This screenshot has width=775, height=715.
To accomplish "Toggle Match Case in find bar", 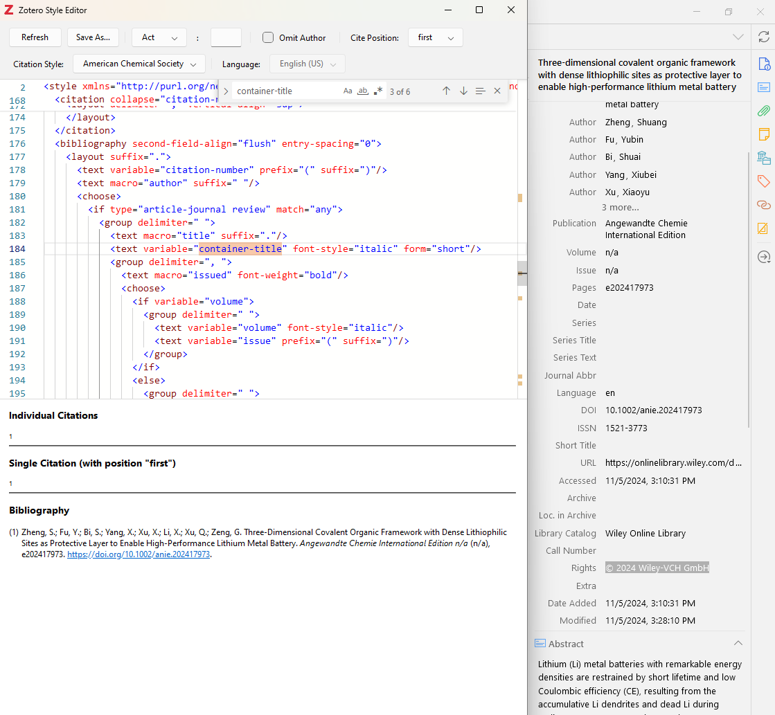I will coord(348,91).
